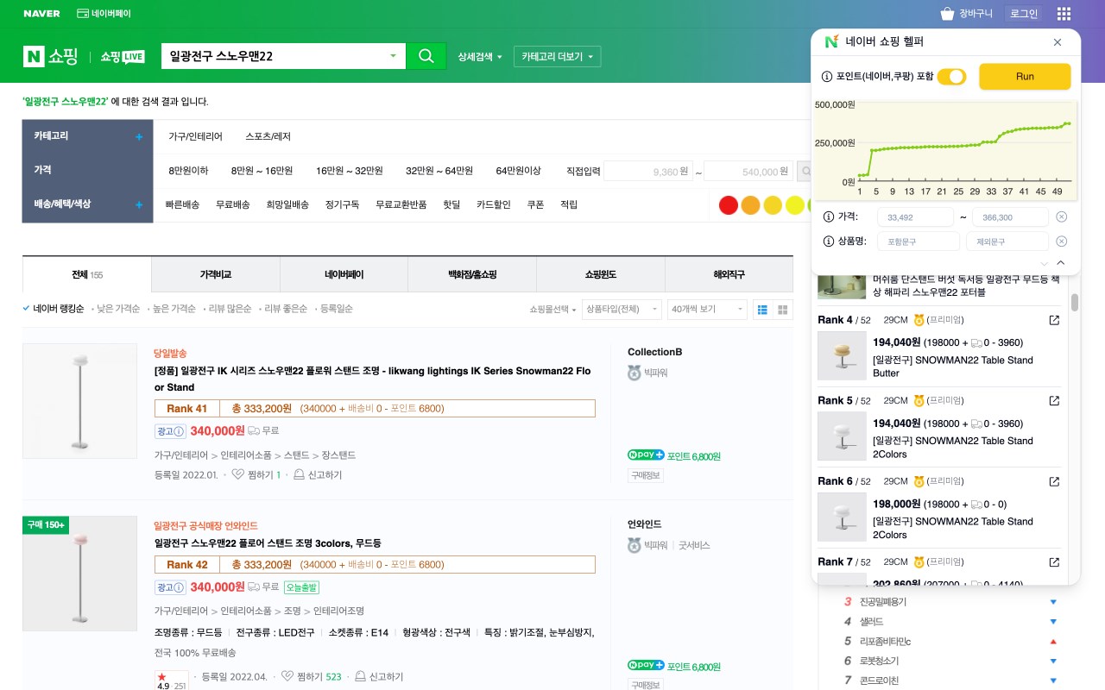Open 쇼핑몰선택 dropdown

[x=552, y=310]
